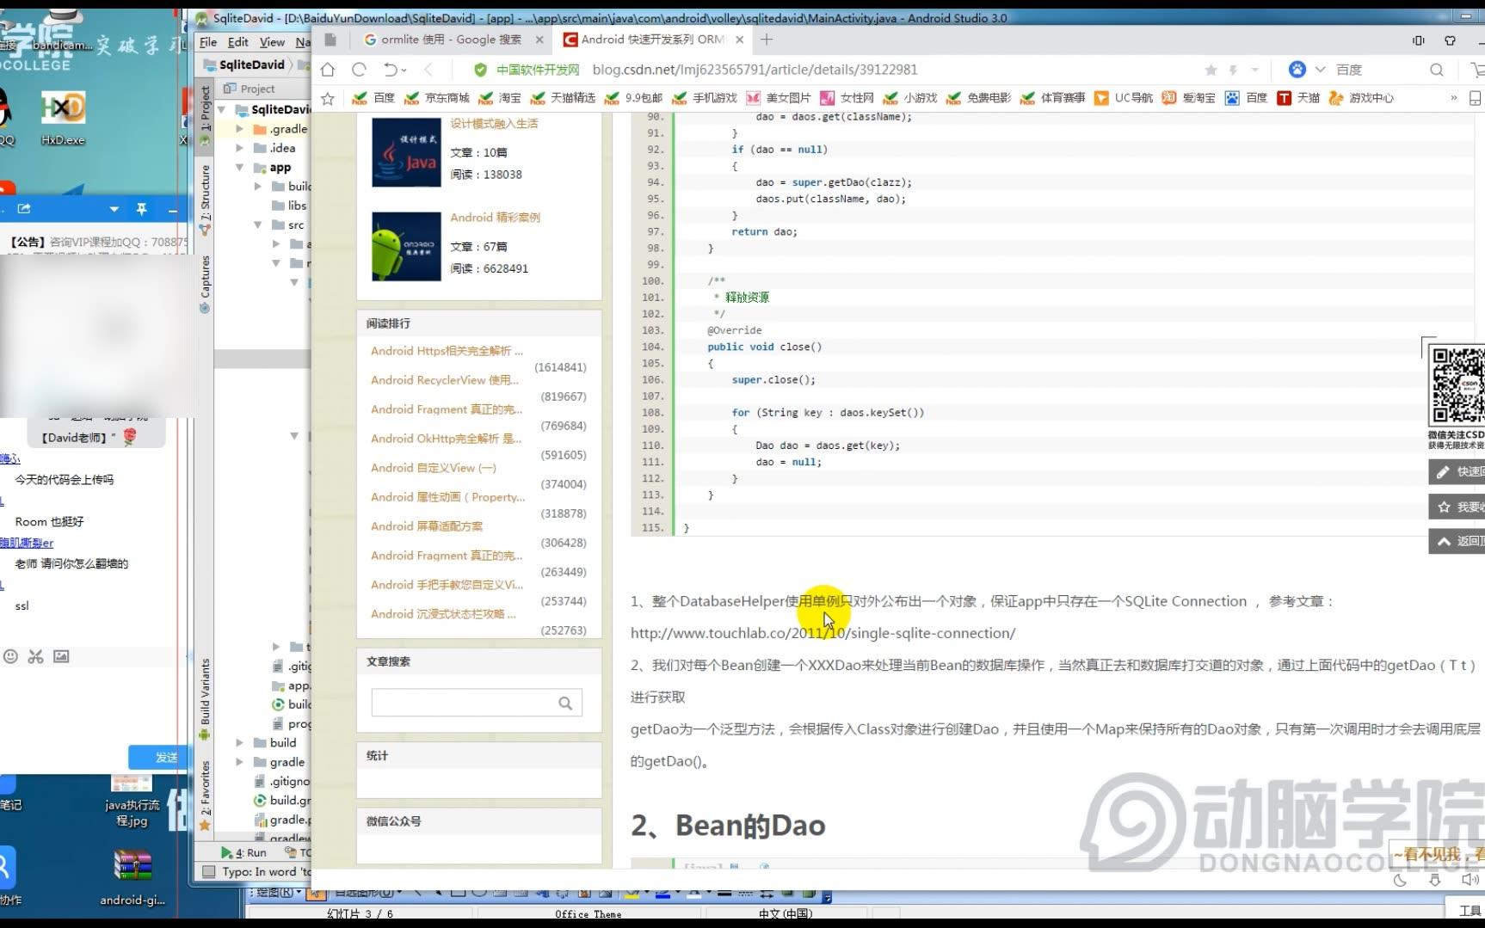Screen dimensions: 1485x928
Task: Open the Android OkHttp完全解析 article link
Action: point(447,439)
